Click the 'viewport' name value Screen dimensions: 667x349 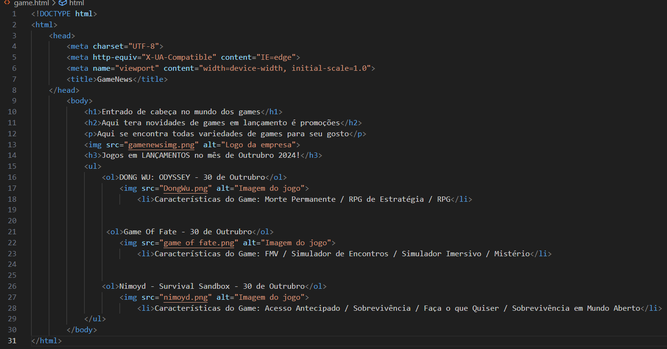point(137,68)
